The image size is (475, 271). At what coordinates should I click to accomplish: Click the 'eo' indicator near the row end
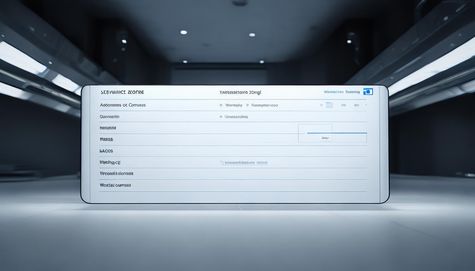[x=356, y=105]
